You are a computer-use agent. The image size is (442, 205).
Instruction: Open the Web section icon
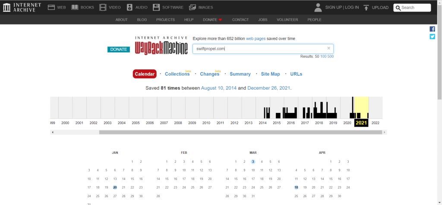(51, 7)
